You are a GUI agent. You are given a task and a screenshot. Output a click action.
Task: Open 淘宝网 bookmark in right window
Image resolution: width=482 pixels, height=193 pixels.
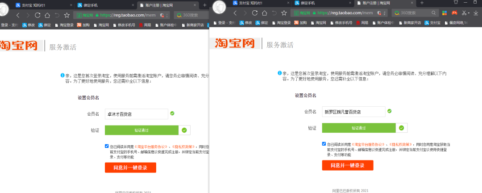coord(319,23)
